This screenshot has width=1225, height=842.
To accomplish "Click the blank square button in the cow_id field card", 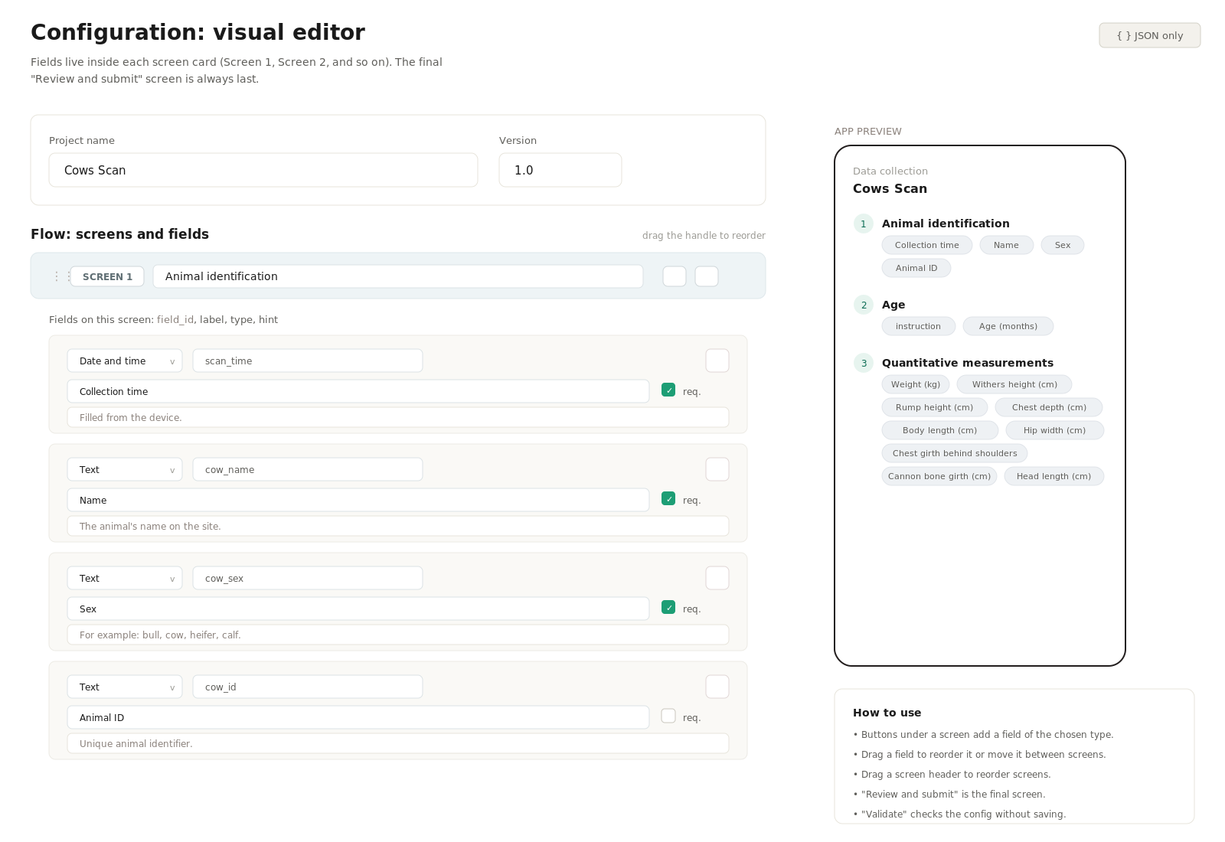I will tap(717, 687).
